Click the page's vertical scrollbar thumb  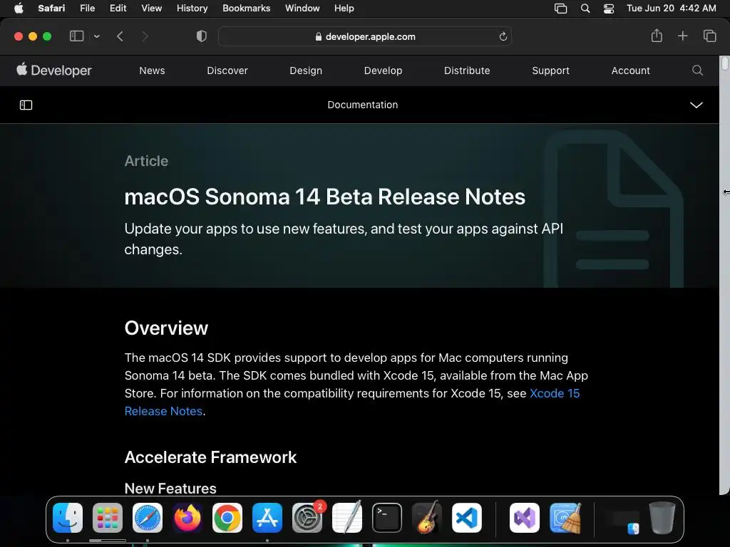[725, 63]
